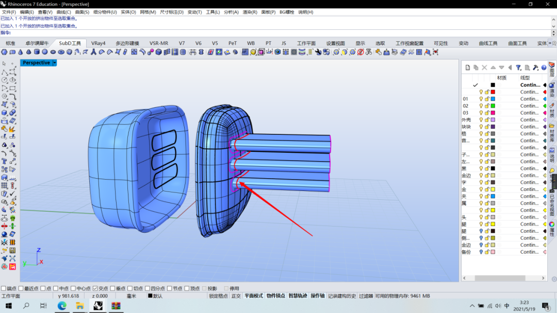557x313 pixels.
Task: Click the disabled red-circle selection filter icon
Action: point(361,52)
